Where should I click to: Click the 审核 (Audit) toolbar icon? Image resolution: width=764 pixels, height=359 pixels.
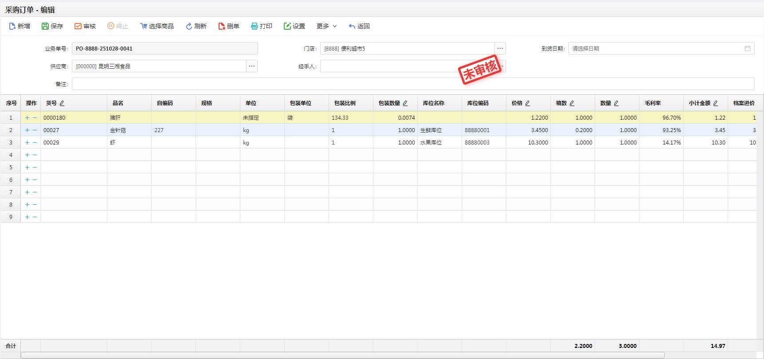coord(78,27)
